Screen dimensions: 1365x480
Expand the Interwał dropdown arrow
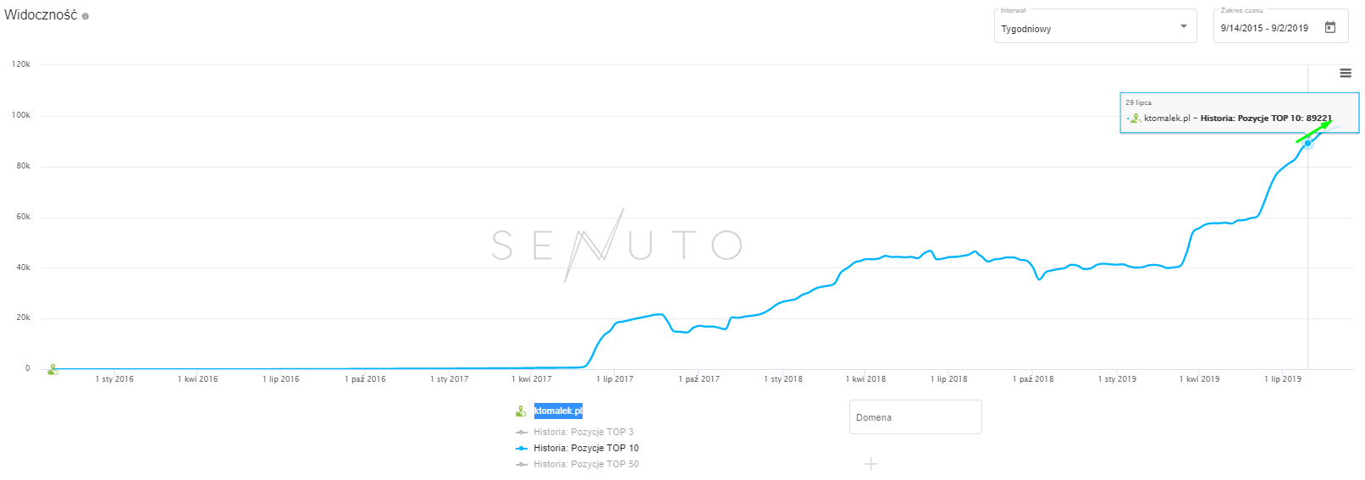tap(1184, 27)
